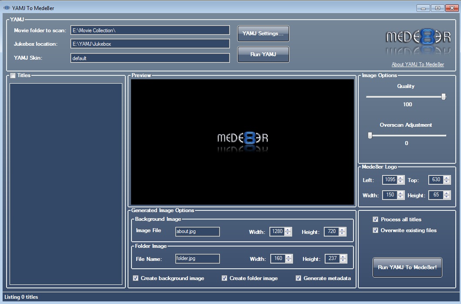The image size is (461, 304).
Task: Minimize the YAMJ To Mede8er window
Action: pos(423,8)
